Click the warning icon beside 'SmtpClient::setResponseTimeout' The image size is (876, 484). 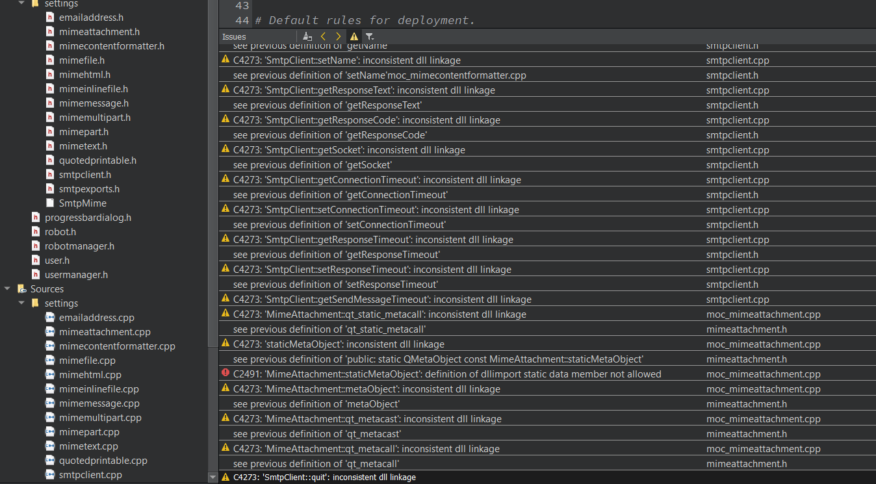[225, 269]
